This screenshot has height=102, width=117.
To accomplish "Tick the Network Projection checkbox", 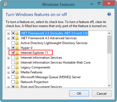I will [13, 82].
